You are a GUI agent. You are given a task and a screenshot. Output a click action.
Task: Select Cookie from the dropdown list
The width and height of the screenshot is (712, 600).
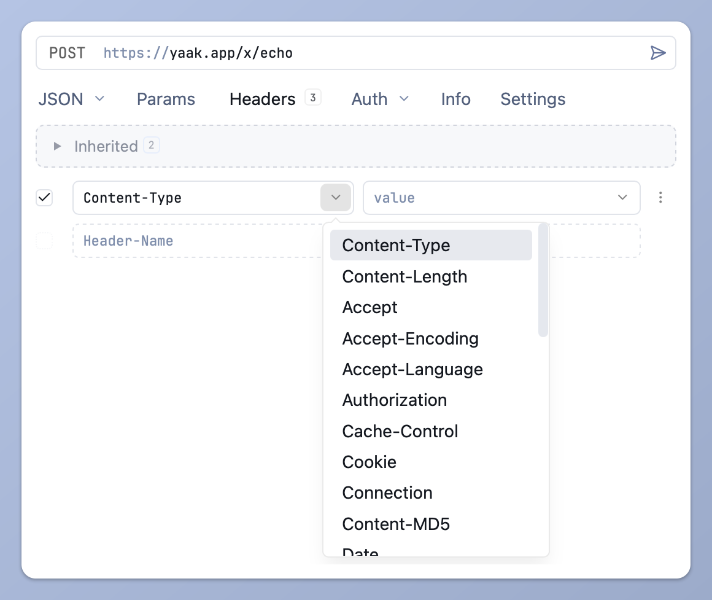coord(431,462)
